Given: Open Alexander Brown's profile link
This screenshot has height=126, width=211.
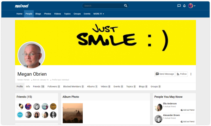Looking at the screenshot, I should coord(171,115).
